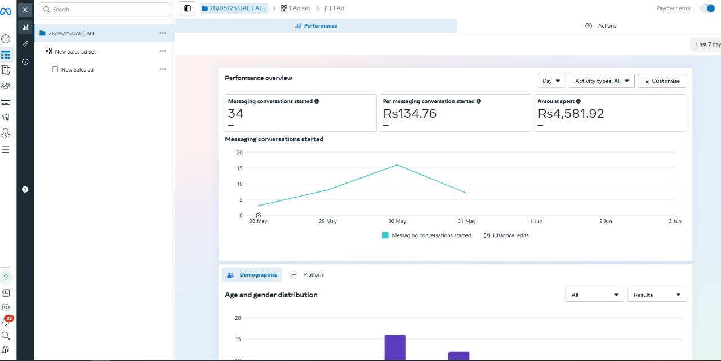This screenshot has width=721, height=361.
Task: Open Campaigns table icon in sidebar
Action: tap(6, 55)
